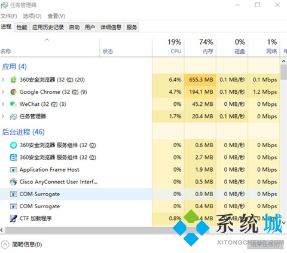Click the 4.7% CPU cell
This screenshot has height=253, width=287.
point(168,92)
